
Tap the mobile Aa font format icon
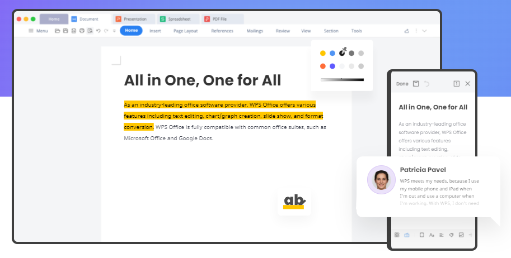(x=432, y=235)
